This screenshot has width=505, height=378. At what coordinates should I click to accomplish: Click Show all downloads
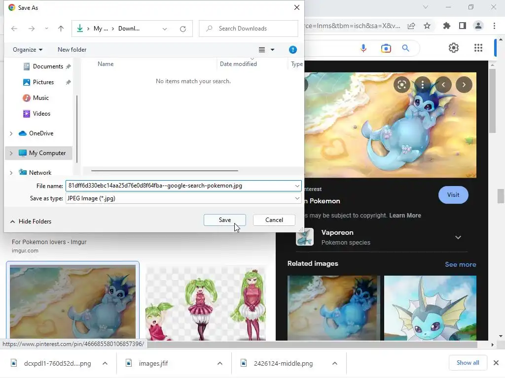[468, 363]
